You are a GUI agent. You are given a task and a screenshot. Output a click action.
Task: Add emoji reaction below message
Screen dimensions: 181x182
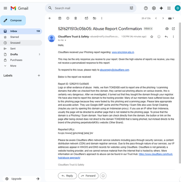(x=103, y=176)
